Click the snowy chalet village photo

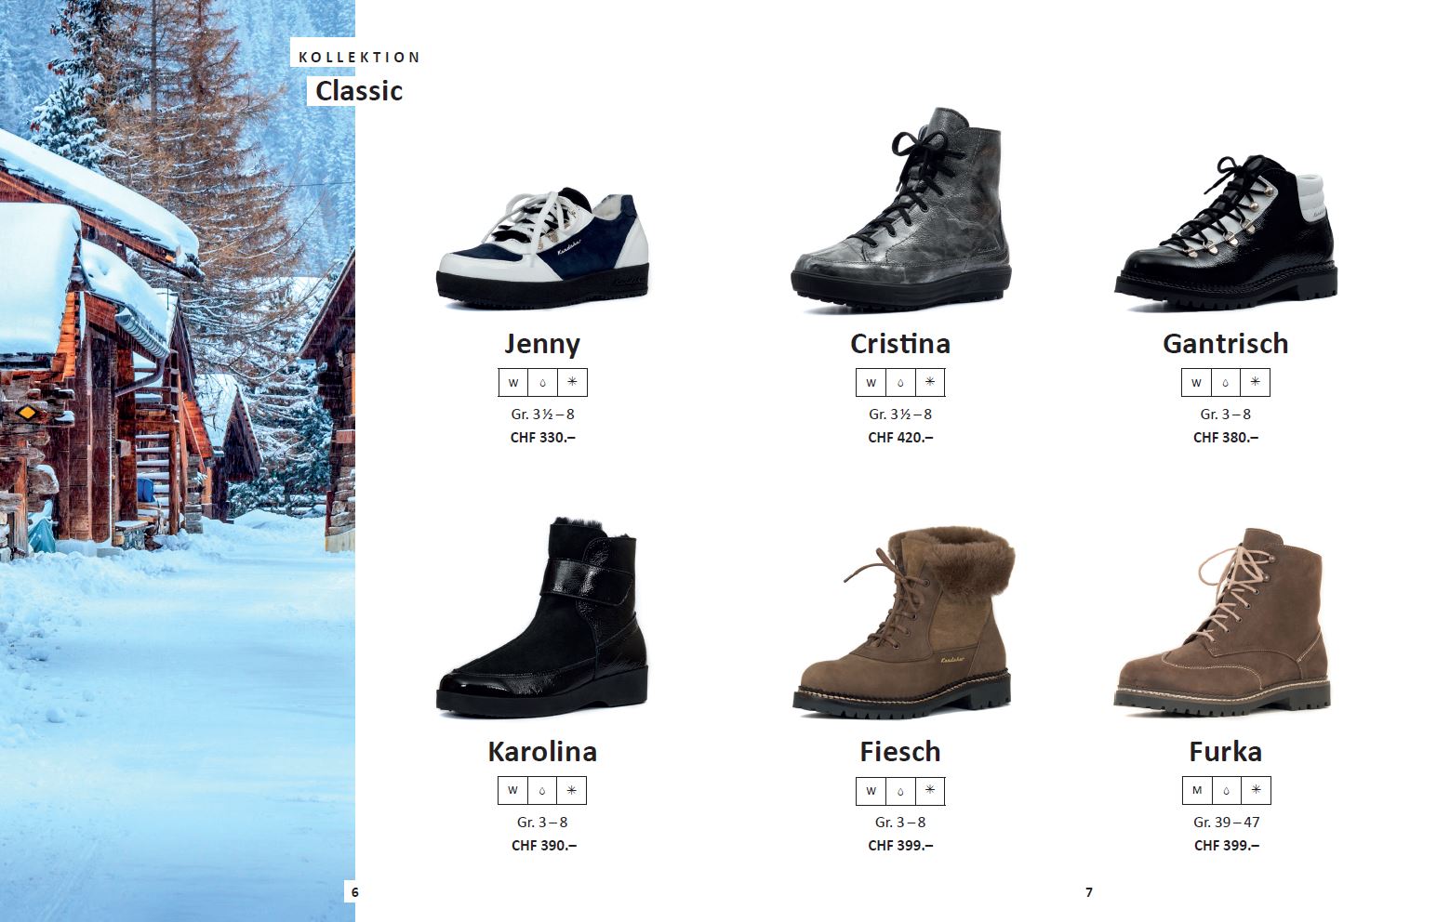[178, 461]
